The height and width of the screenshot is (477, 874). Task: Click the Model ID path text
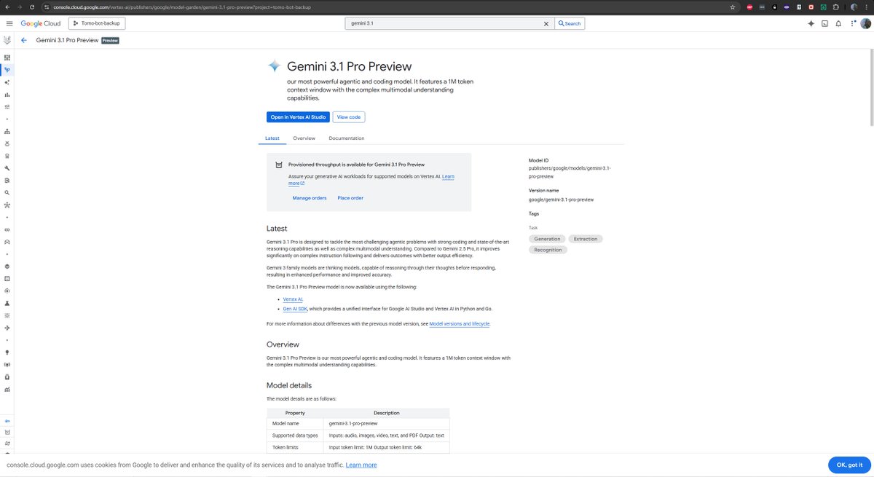point(570,172)
